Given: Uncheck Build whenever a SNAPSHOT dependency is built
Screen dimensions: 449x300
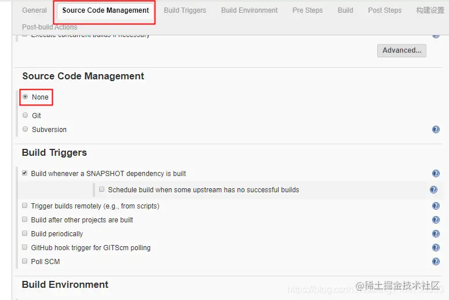Looking at the screenshot, I should 25,173.
